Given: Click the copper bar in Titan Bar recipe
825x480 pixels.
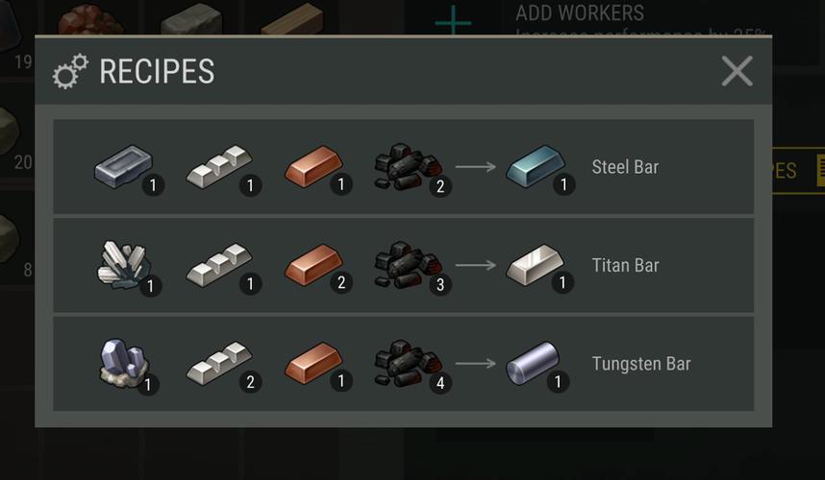Looking at the screenshot, I should [313, 265].
